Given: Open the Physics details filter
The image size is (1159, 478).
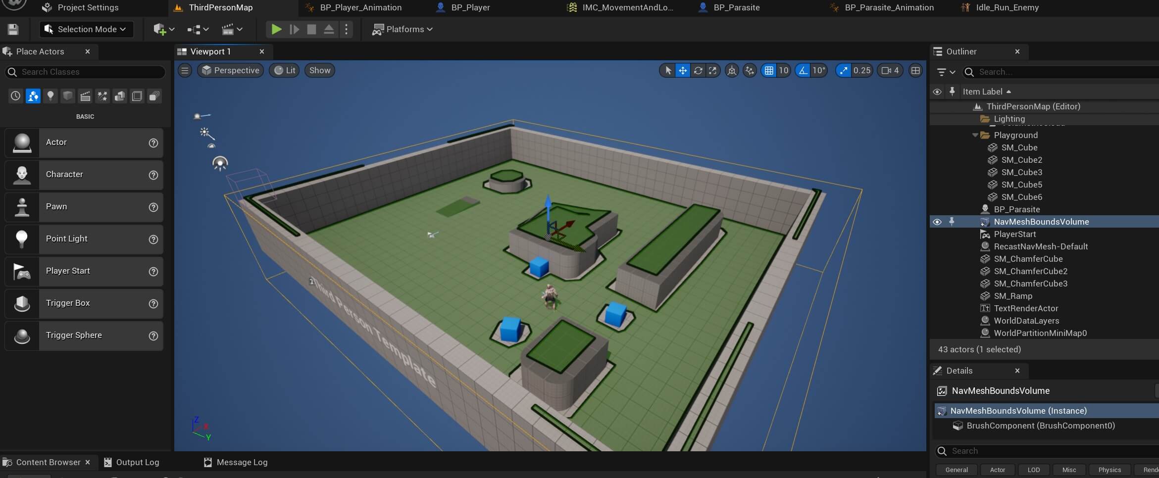Looking at the screenshot, I should pyautogui.click(x=1109, y=470).
